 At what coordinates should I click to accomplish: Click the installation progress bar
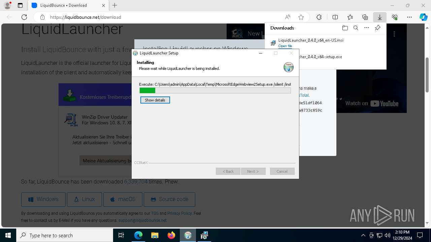[215, 90]
